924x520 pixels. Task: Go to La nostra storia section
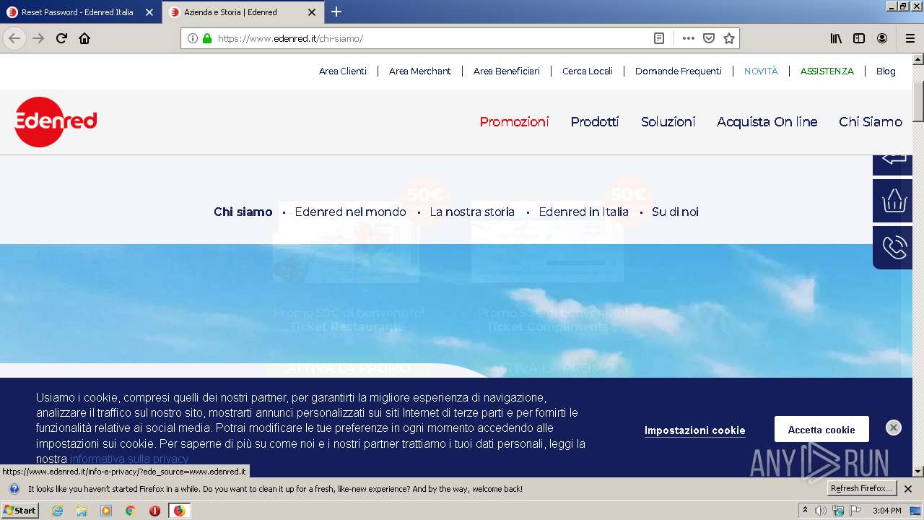coord(472,212)
